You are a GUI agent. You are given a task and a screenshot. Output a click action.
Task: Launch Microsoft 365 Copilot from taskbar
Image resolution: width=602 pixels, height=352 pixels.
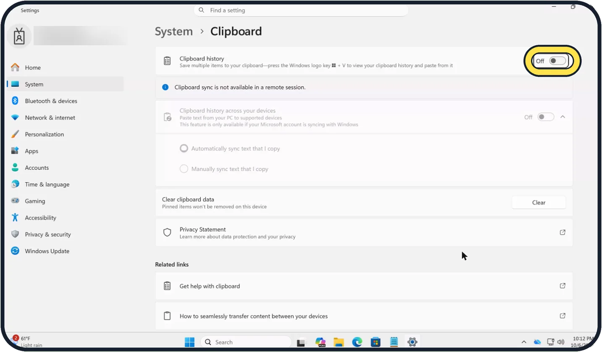(x=320, y=342)
